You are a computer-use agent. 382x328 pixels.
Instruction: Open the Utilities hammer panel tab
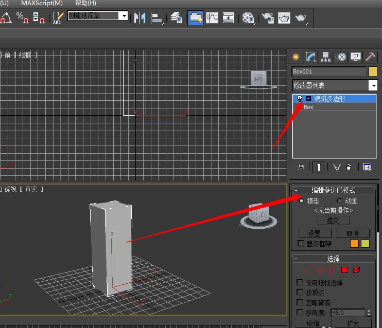(x=370, y=57)
